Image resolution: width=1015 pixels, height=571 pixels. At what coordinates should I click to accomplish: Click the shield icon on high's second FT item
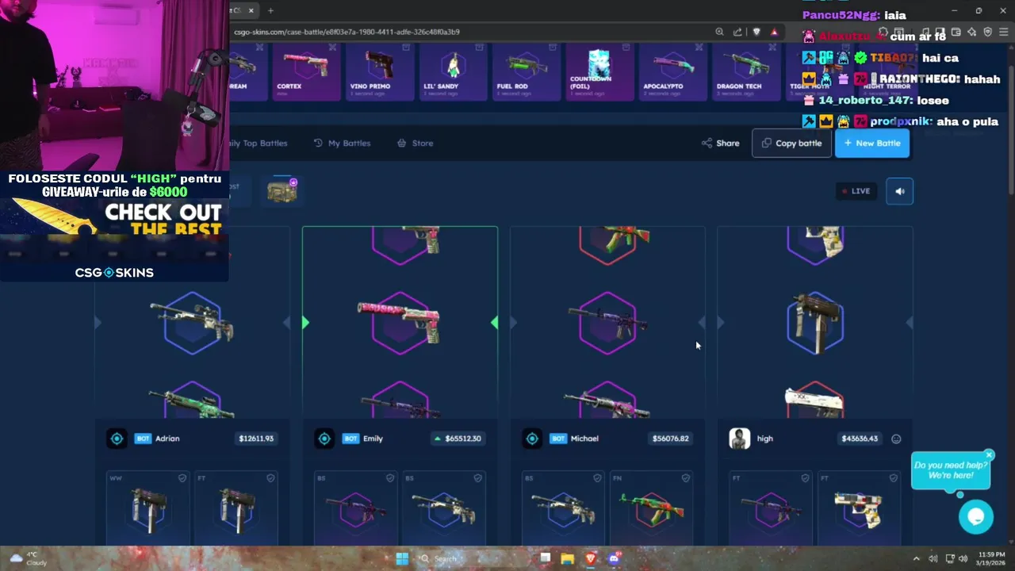click(894, 478)
